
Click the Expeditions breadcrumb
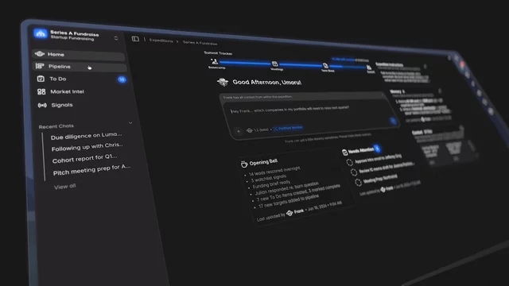[161, 41]
